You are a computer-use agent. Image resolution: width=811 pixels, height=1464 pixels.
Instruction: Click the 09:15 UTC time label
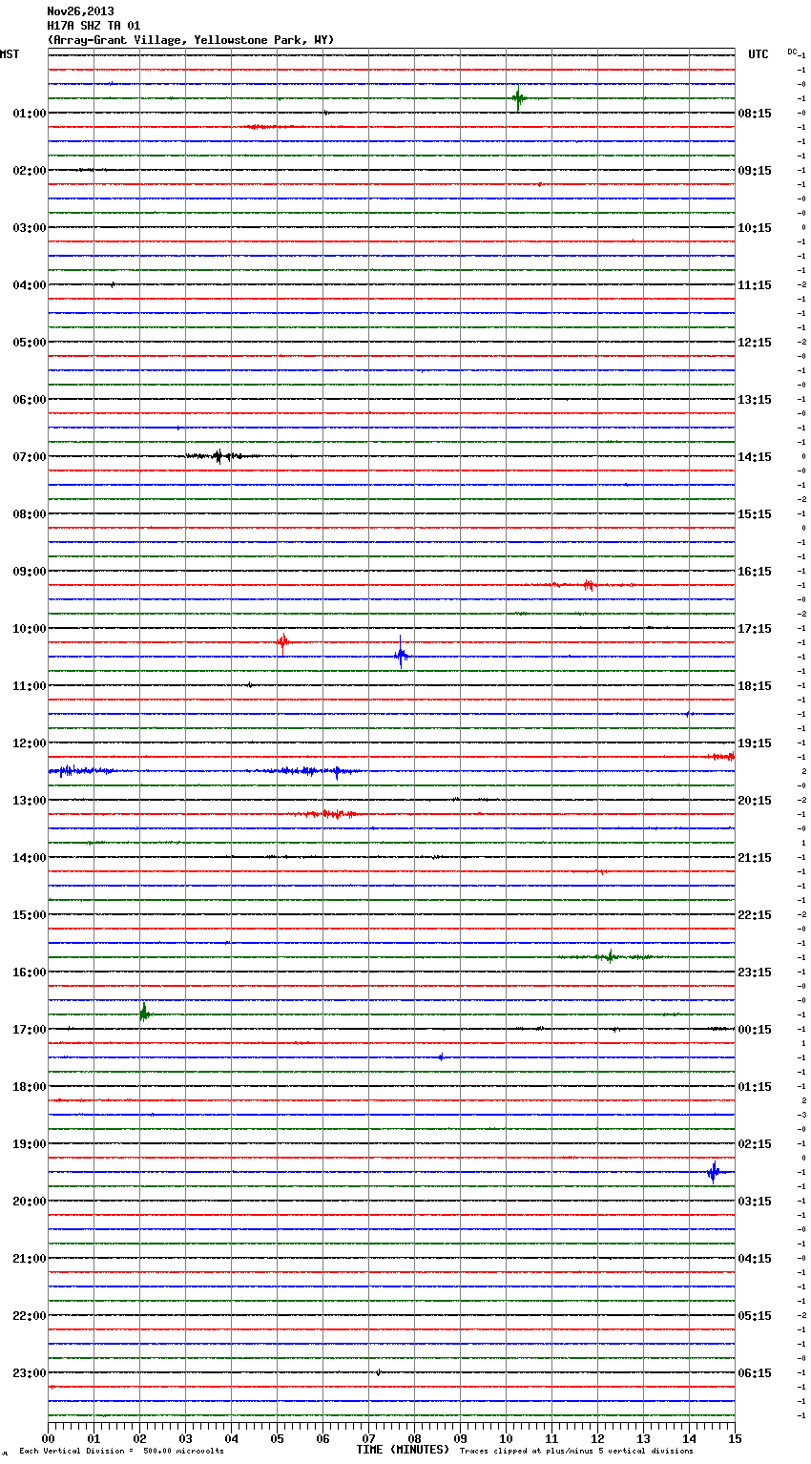click(x=755, y=171)
